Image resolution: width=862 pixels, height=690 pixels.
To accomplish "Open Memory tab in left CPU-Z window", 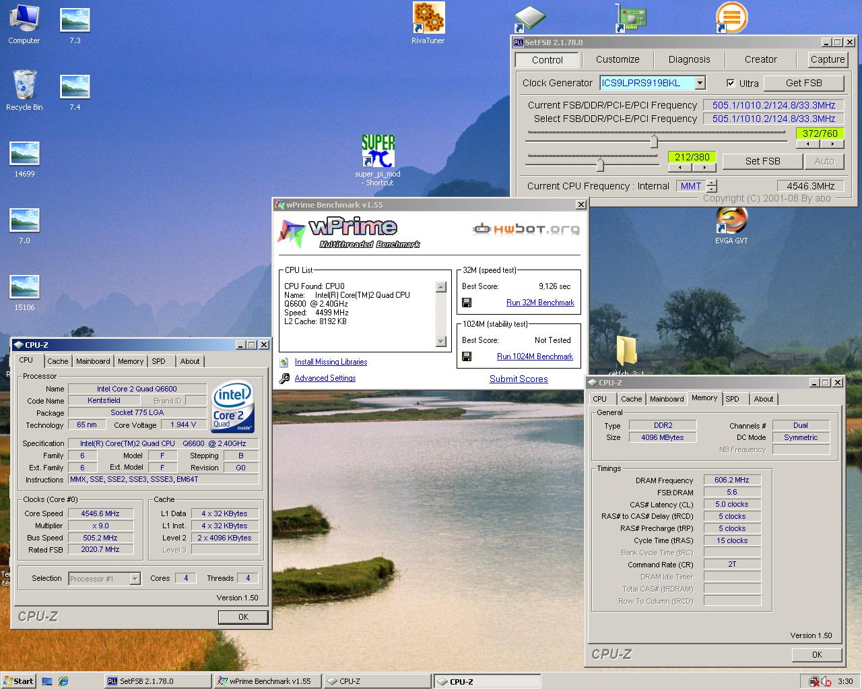I will click(131, 362).
